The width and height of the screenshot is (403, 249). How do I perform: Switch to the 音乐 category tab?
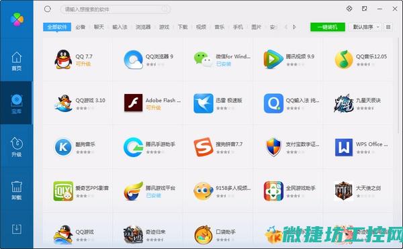point(220,27)
